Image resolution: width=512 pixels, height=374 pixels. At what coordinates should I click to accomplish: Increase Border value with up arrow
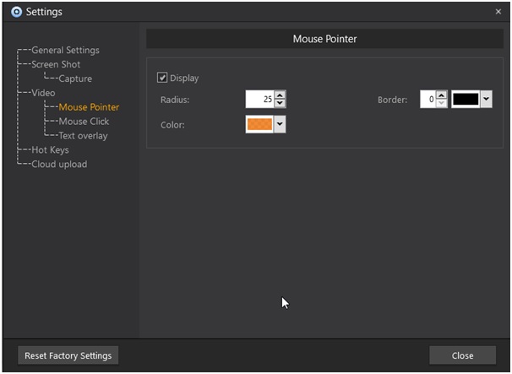[x=441, y=95]
